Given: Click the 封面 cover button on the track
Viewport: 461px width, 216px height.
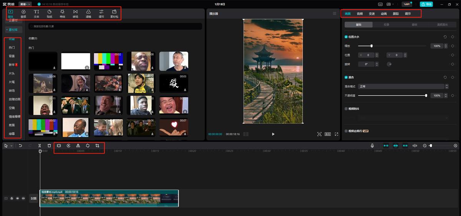Looking at the screenshot, I should 34,198.
